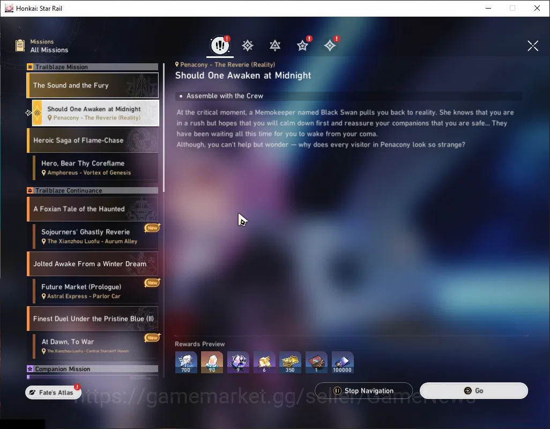View the golden reward item with quantity 6

click(264, 363)
